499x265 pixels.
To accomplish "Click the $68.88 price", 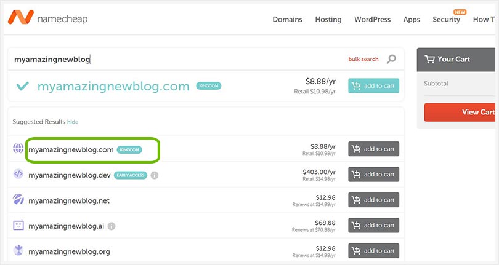I will [325, 223].
